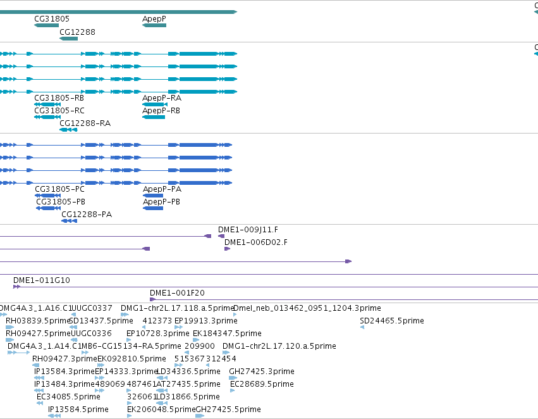
Task: Click the GH27425.3prime label
Action: tap(262, 372)
